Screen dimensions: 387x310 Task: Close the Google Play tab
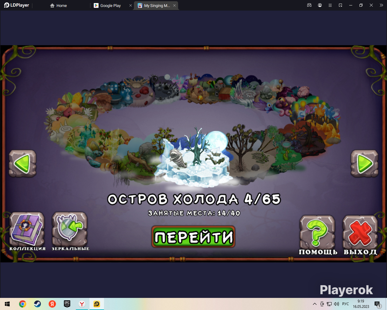[130, 6]
